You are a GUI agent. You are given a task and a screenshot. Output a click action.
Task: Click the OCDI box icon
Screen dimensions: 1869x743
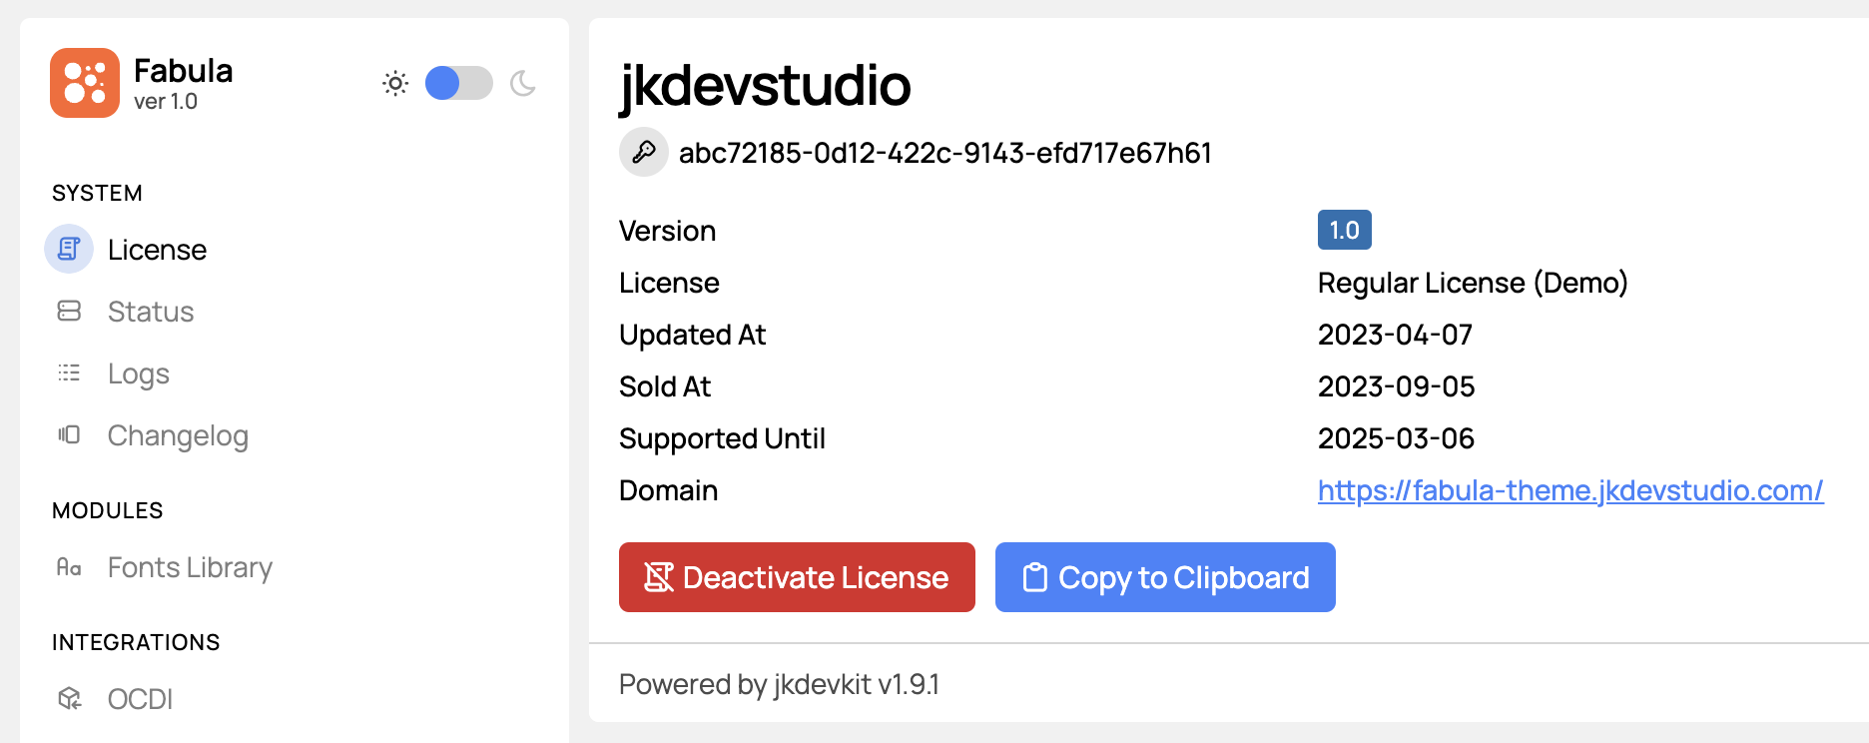pyautogui.click(x=69, y=698)
